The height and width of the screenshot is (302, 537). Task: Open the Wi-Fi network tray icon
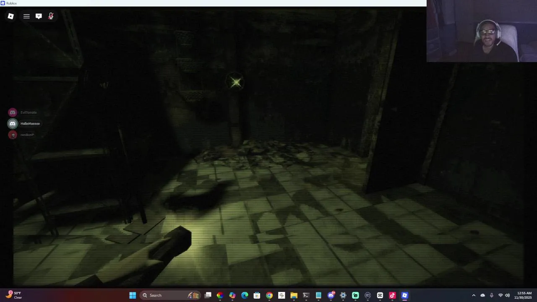[500, 295]
